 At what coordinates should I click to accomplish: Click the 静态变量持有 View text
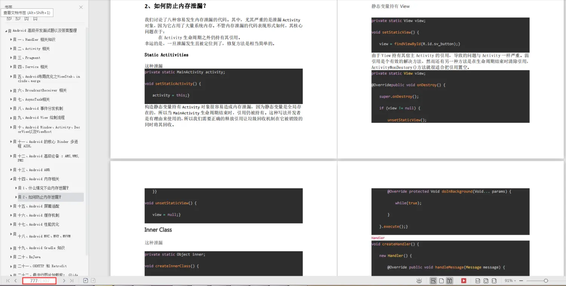pos(391,6)
